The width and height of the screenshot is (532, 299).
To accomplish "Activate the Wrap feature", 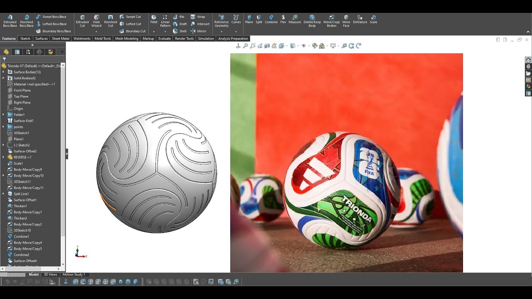I will [x=198, y=17].
